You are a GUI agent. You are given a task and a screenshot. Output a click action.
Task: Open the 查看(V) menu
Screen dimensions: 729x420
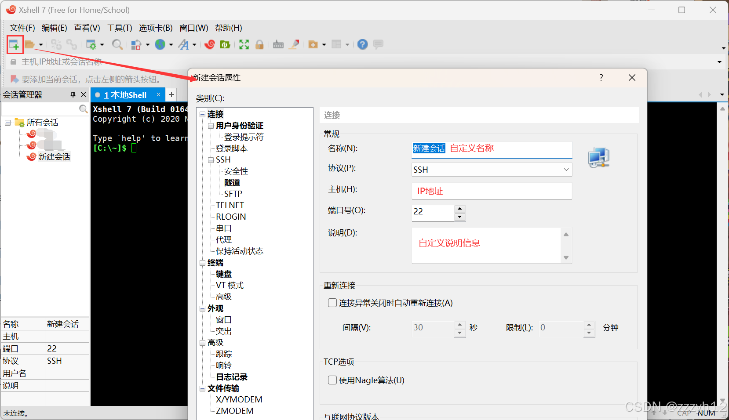87,28
